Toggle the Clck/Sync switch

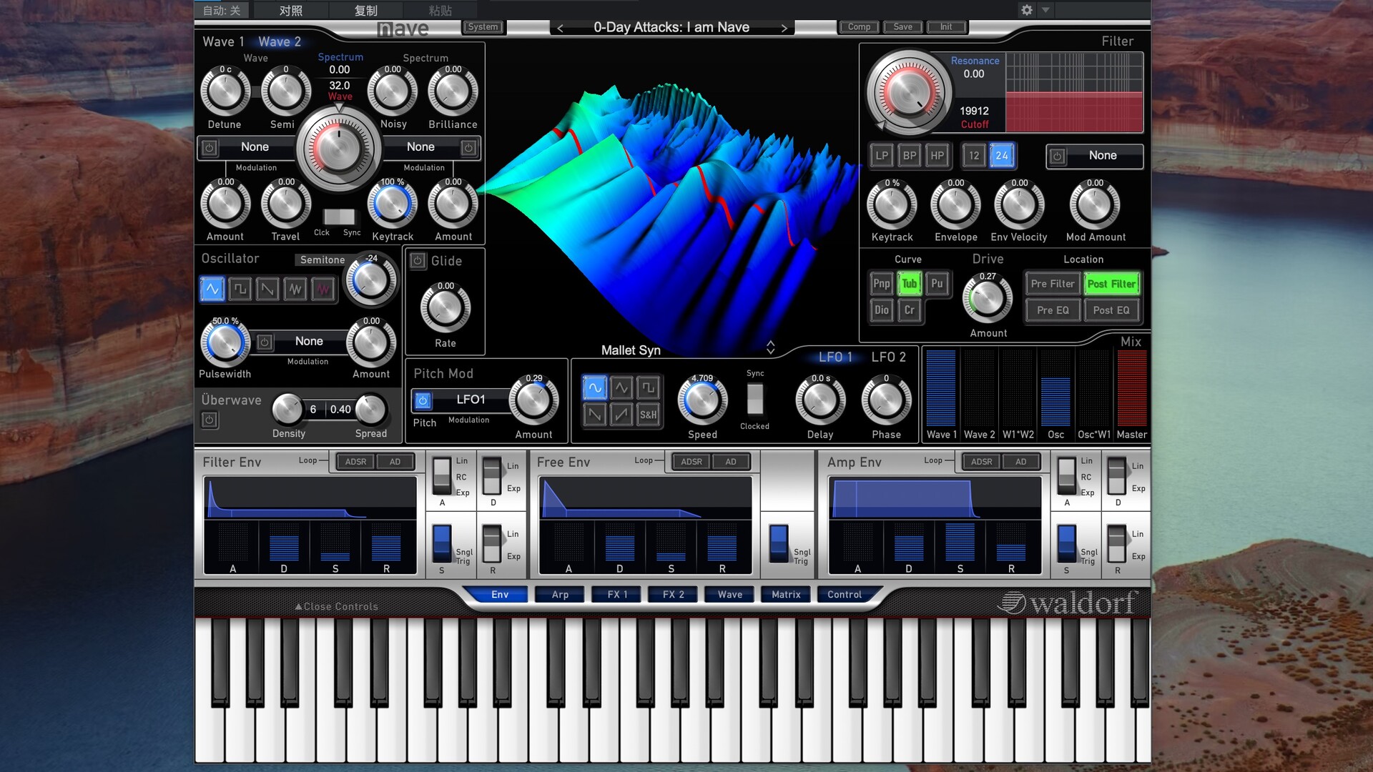[338, 216]
